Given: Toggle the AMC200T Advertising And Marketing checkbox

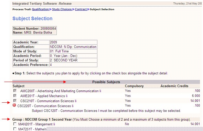Looking at the screenshot, I should pos(15,91).
